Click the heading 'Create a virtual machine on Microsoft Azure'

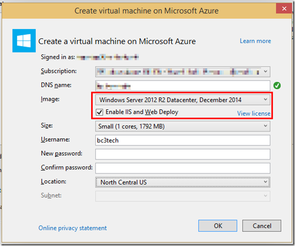click(x=117, y=42)
